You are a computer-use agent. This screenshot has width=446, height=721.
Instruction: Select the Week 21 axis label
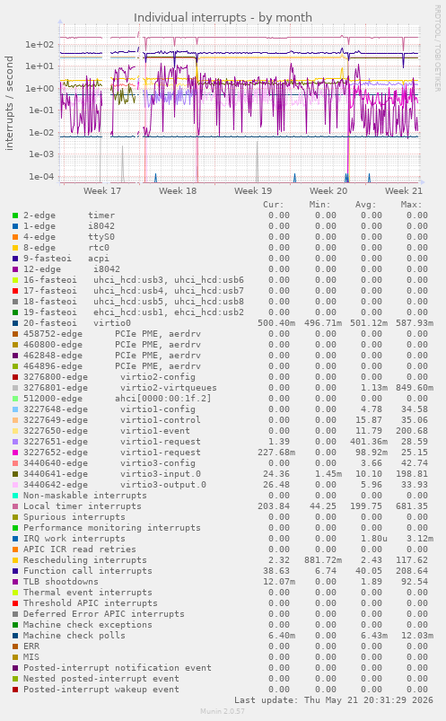(x=404, y=191)
